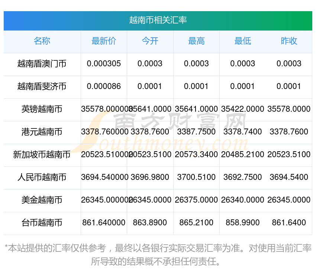Click the 台币 low value 858.9900

(x=243, y=223)
